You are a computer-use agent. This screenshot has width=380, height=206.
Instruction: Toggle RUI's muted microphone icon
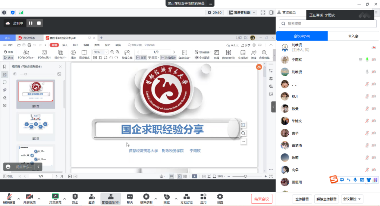[x=367, y=96]
